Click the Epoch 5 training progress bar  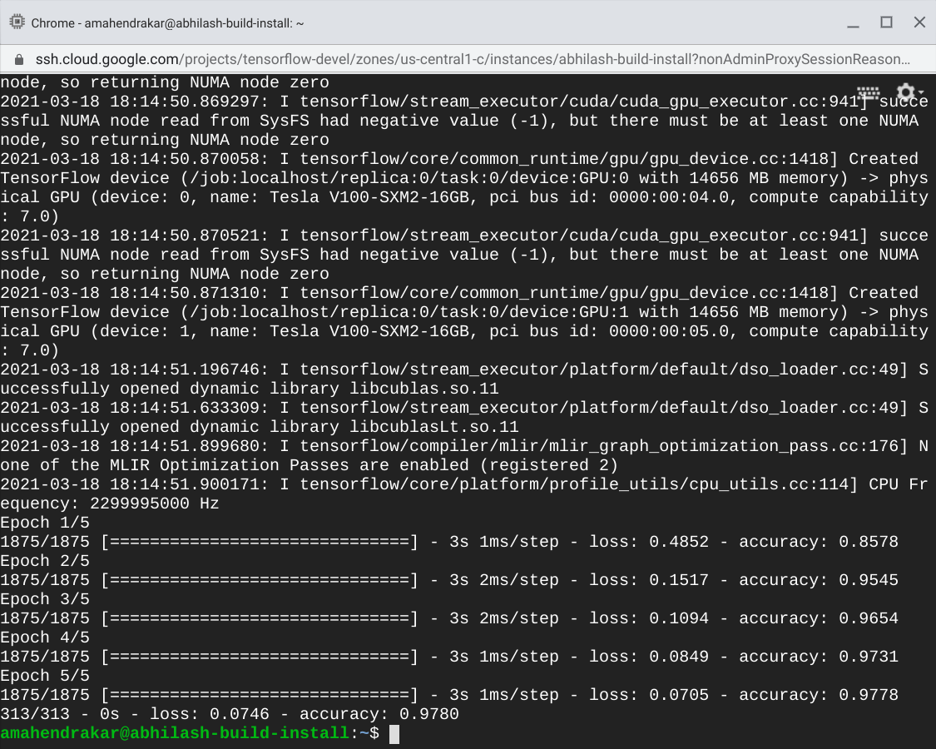click(x=260, y=695)
